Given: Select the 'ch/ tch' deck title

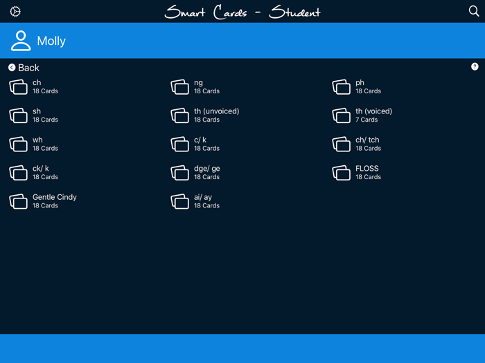Looking at the screenshot, I should coord(367,140).
